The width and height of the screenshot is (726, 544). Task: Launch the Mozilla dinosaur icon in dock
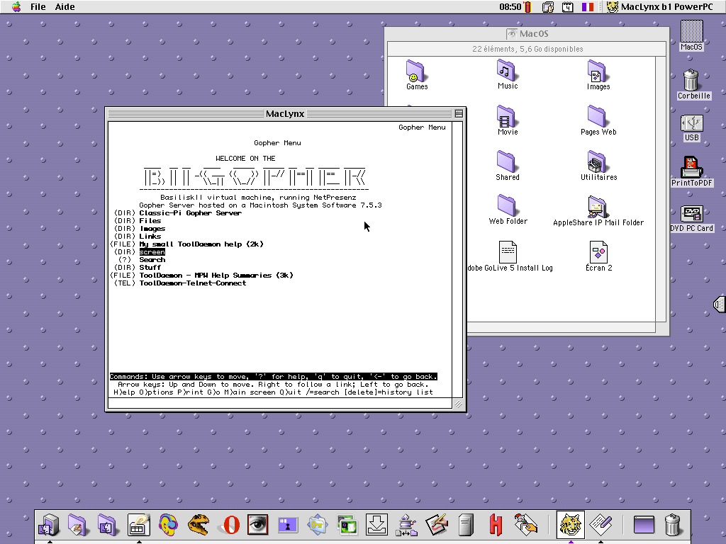click(x=199, y=525)
